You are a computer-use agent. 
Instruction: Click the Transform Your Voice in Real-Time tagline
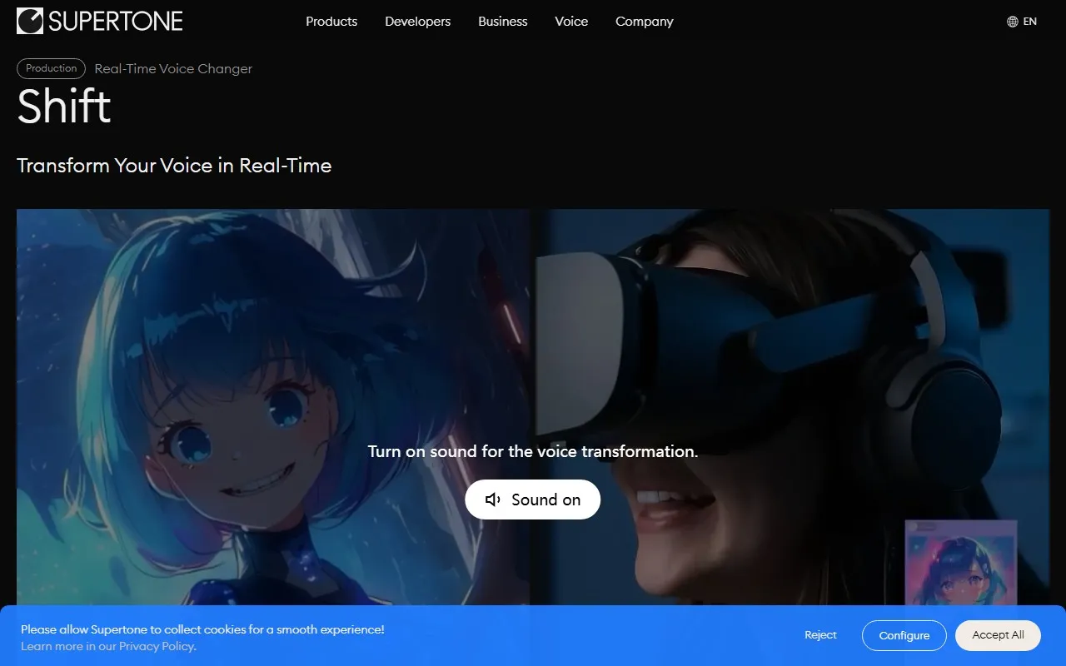[x=174, y=166]
